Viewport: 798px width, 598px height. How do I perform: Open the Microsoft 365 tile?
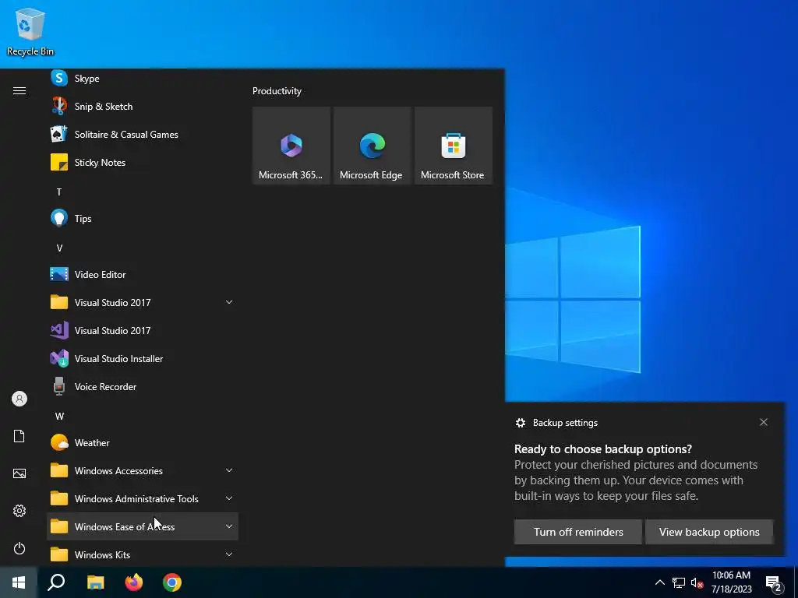[291, 146]
